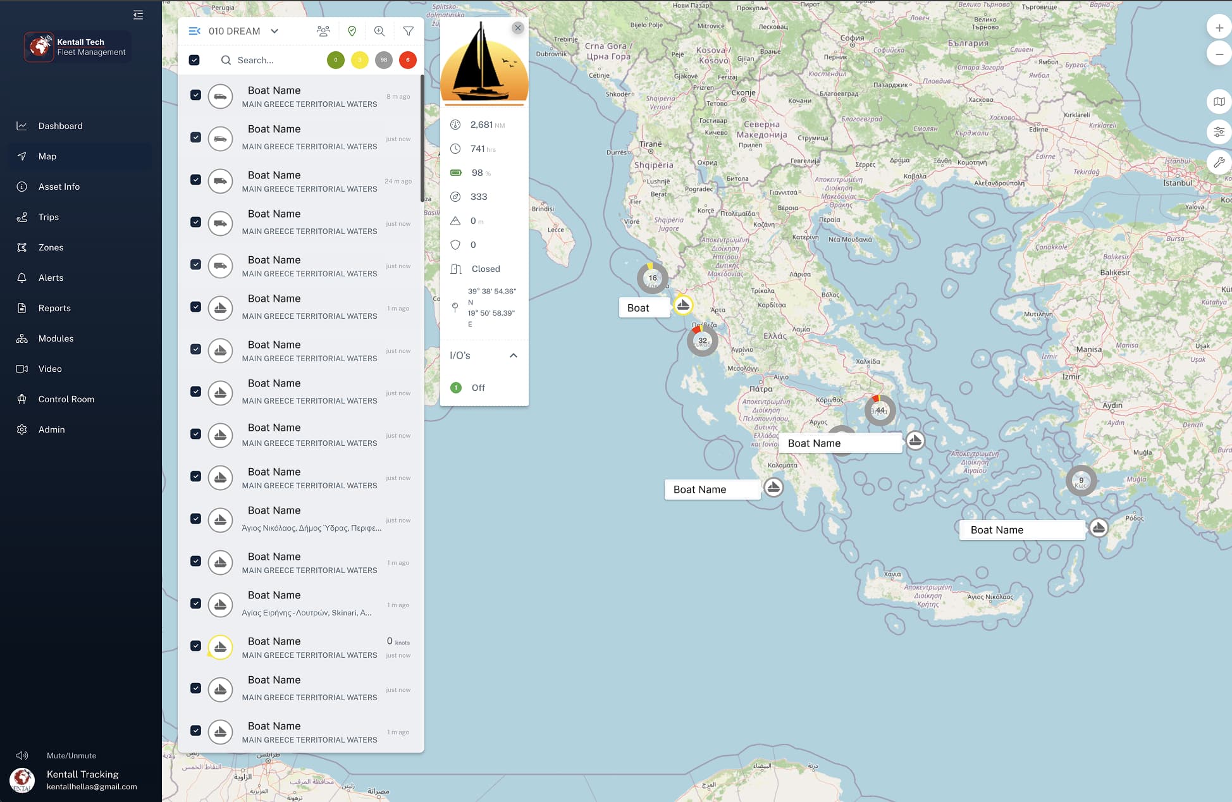1232x802 pixels.
Task: Click the truck icon of boat 24 m ago
Action: coord(221,182)
